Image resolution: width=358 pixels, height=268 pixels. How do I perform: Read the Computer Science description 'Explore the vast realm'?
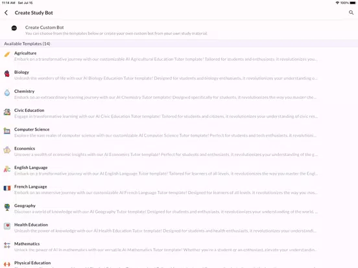pos(166,135)
